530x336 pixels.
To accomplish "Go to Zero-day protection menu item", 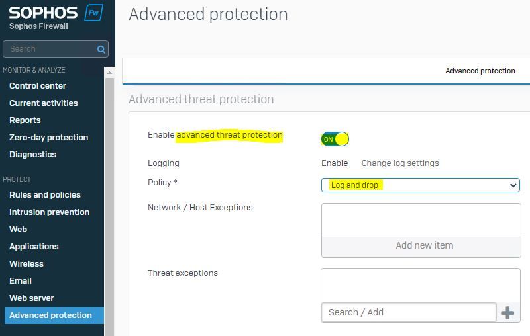I will coord(48,138).
